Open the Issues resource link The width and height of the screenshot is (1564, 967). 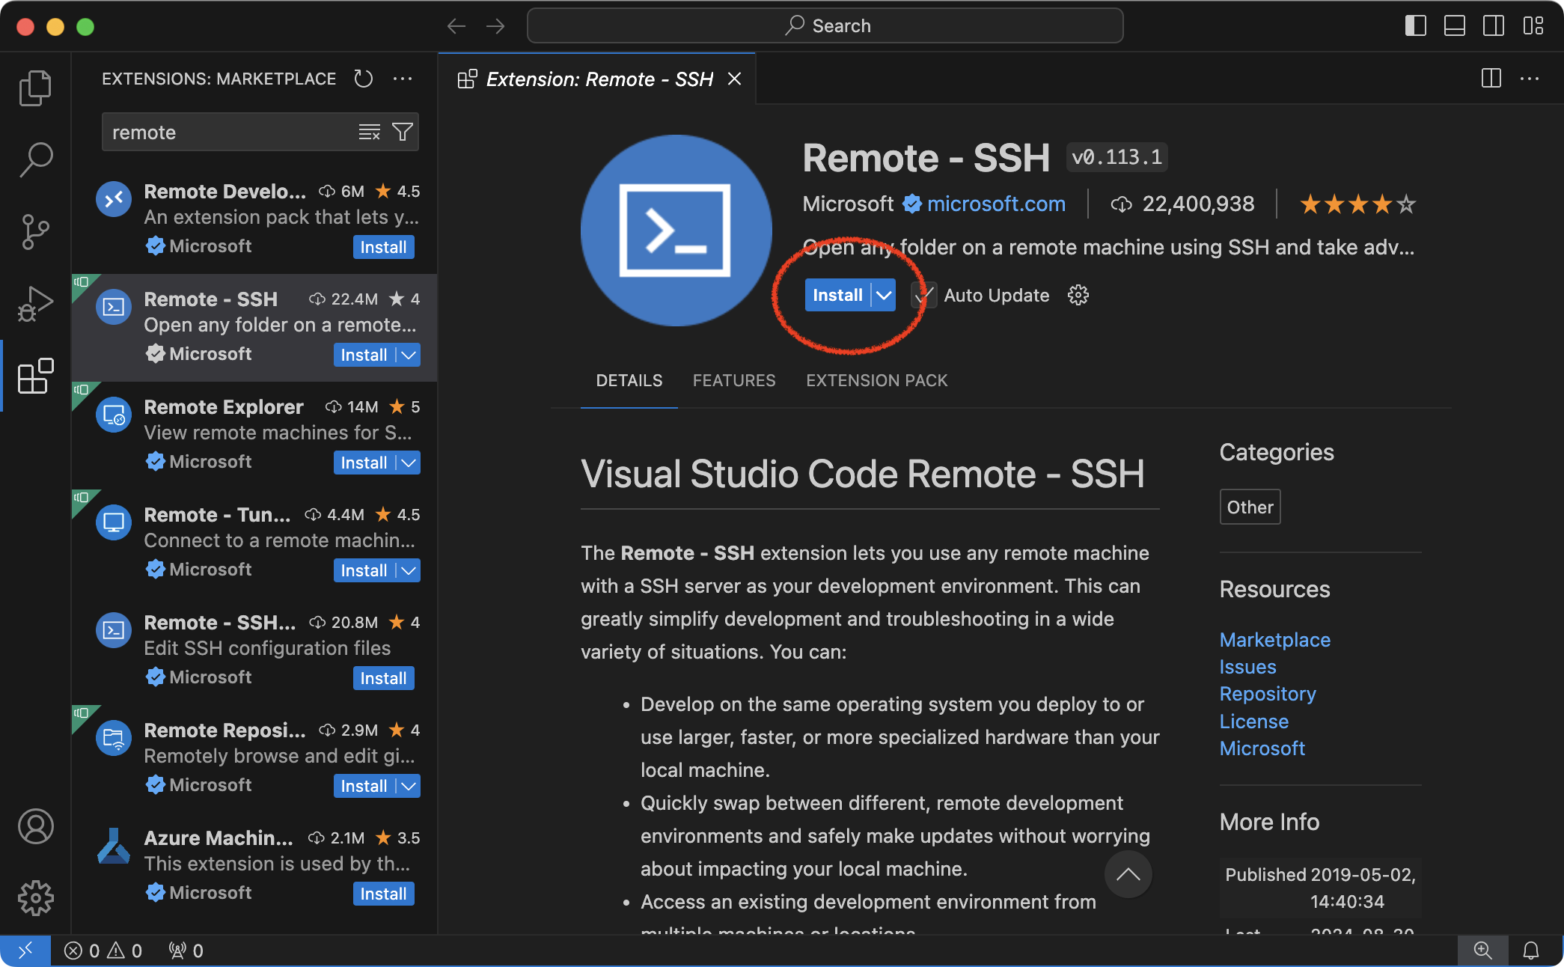pos(1247,667)
